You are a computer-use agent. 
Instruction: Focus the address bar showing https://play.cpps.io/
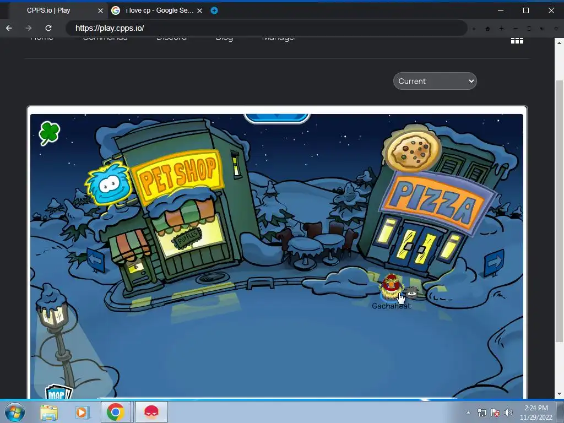[266, 28]
